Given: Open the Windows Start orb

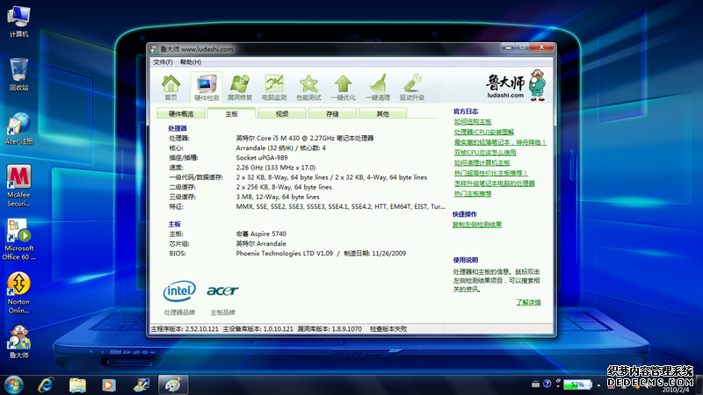Looking at the screenshot, I should click(14, 384).
